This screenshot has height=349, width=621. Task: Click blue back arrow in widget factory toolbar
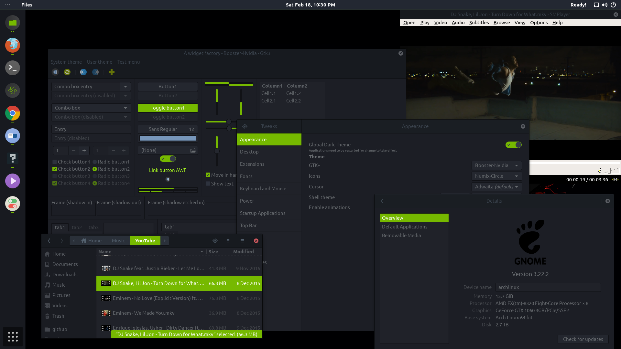click(83, 72)
